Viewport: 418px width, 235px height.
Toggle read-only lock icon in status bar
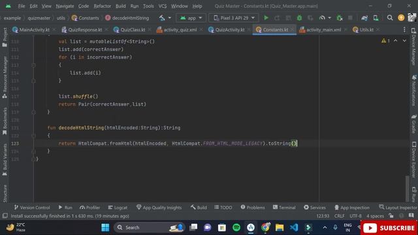[391, 216]
